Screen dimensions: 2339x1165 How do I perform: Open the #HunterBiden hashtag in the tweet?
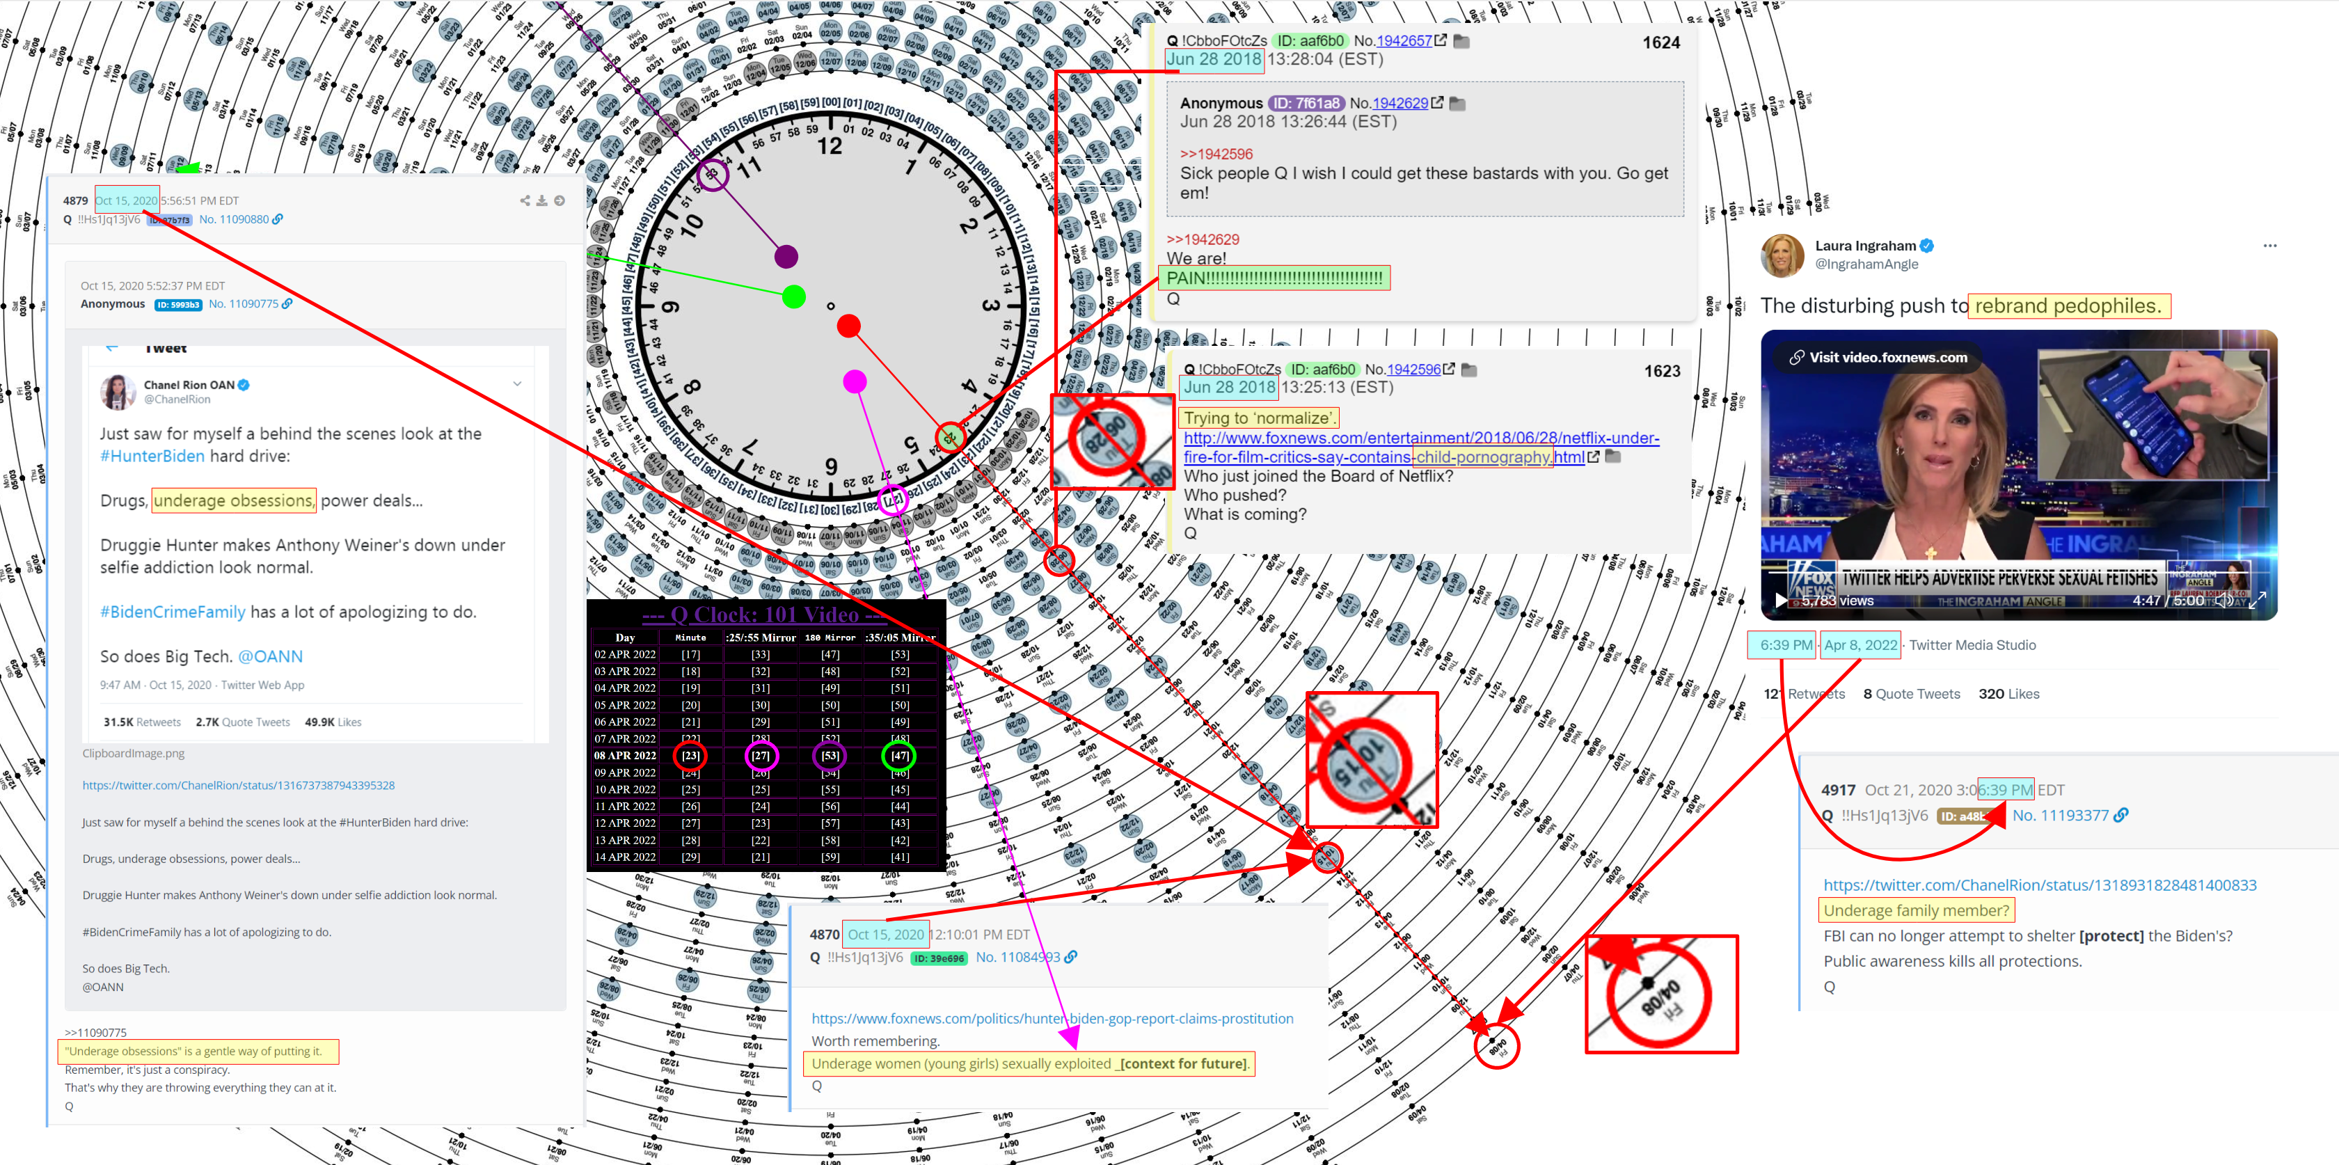click(152, 456)
